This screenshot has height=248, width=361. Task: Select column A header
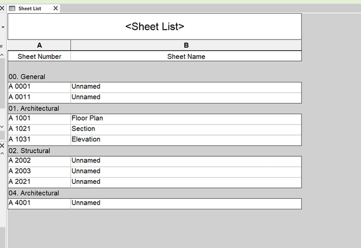39,45
